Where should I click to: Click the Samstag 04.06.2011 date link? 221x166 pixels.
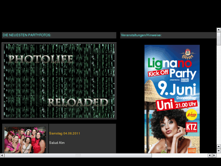tap(64, 133)
